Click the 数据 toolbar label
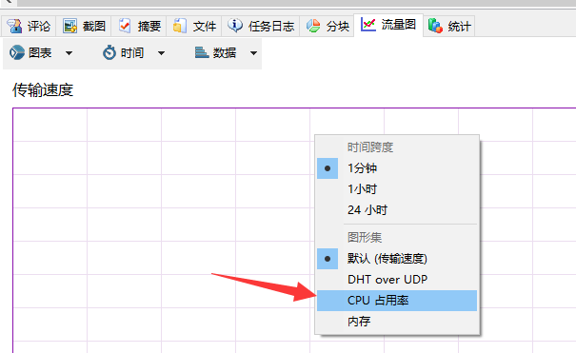The height and width of the screenshot is (353, 576). tap(225, 53)
